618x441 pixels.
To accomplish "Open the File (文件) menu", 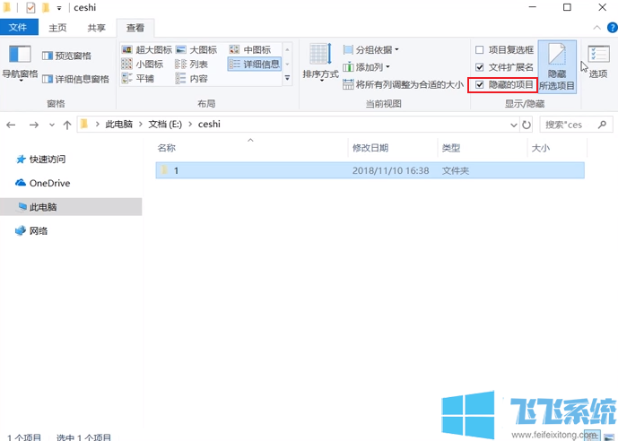I will [18, 28].
